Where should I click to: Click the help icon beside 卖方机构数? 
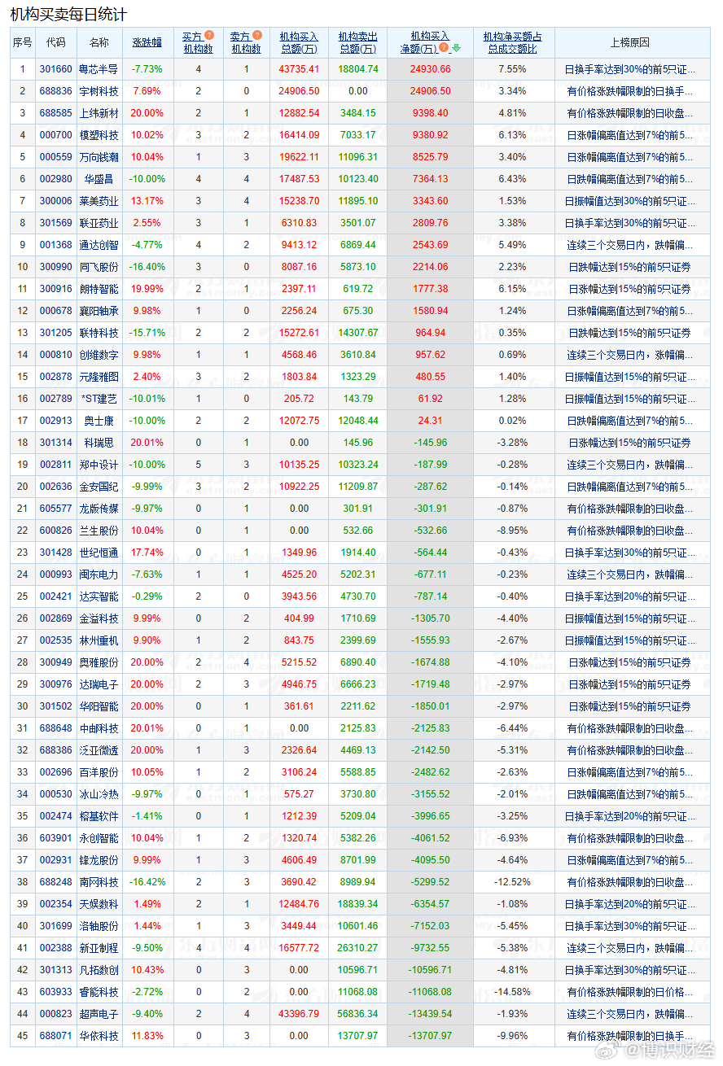point(257,36)
